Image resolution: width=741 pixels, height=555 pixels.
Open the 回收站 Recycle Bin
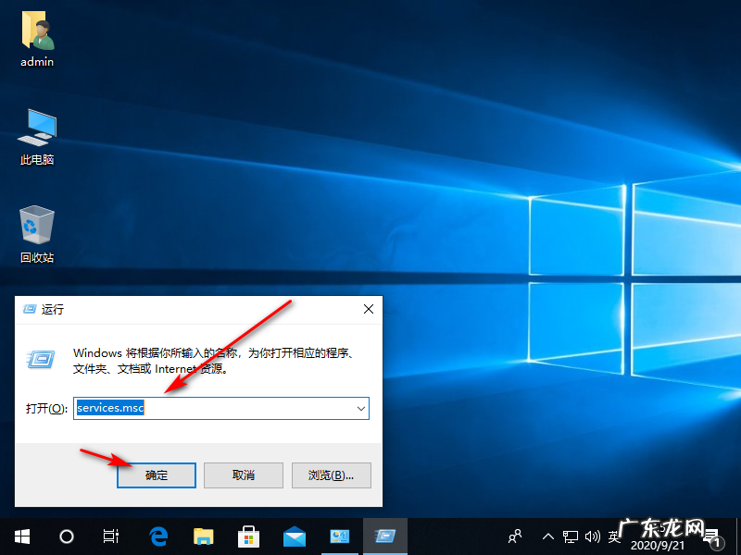(x=35, y=227)
